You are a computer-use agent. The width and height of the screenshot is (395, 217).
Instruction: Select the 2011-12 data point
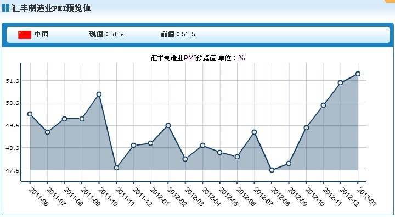133,146
